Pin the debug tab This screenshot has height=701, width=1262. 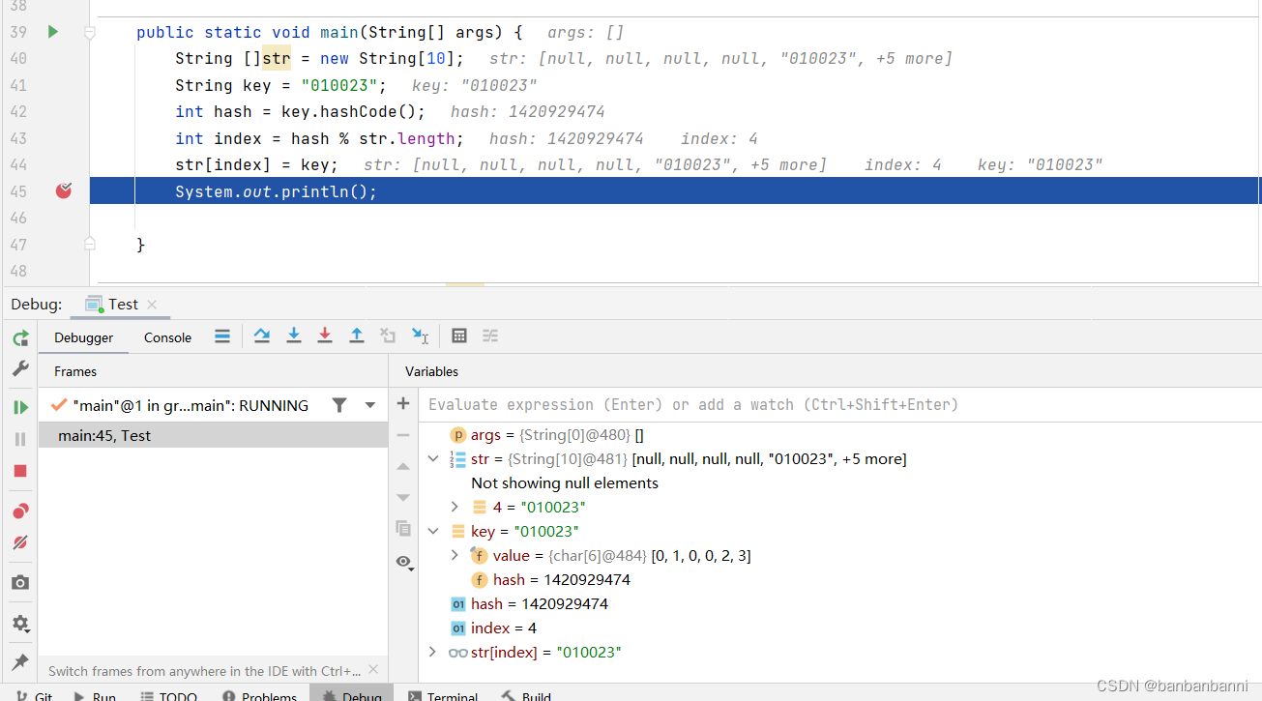pyautogui.click(x=20, y=661)
